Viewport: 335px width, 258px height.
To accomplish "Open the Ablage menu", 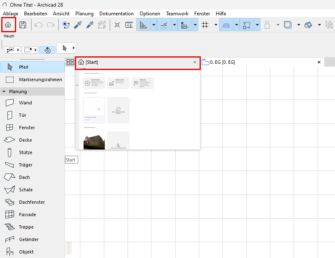I will (10, 14).
